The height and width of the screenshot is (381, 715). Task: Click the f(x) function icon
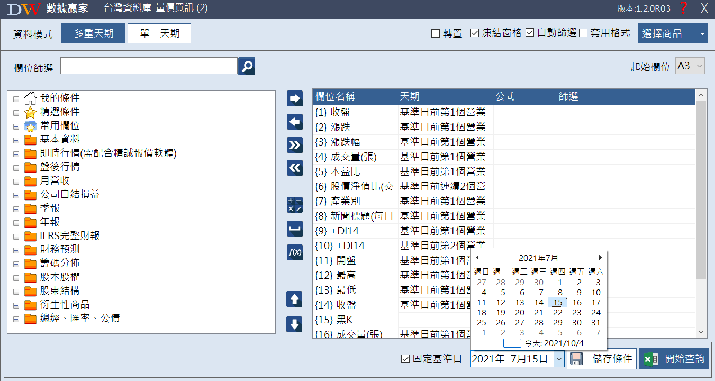pos(294,252)
